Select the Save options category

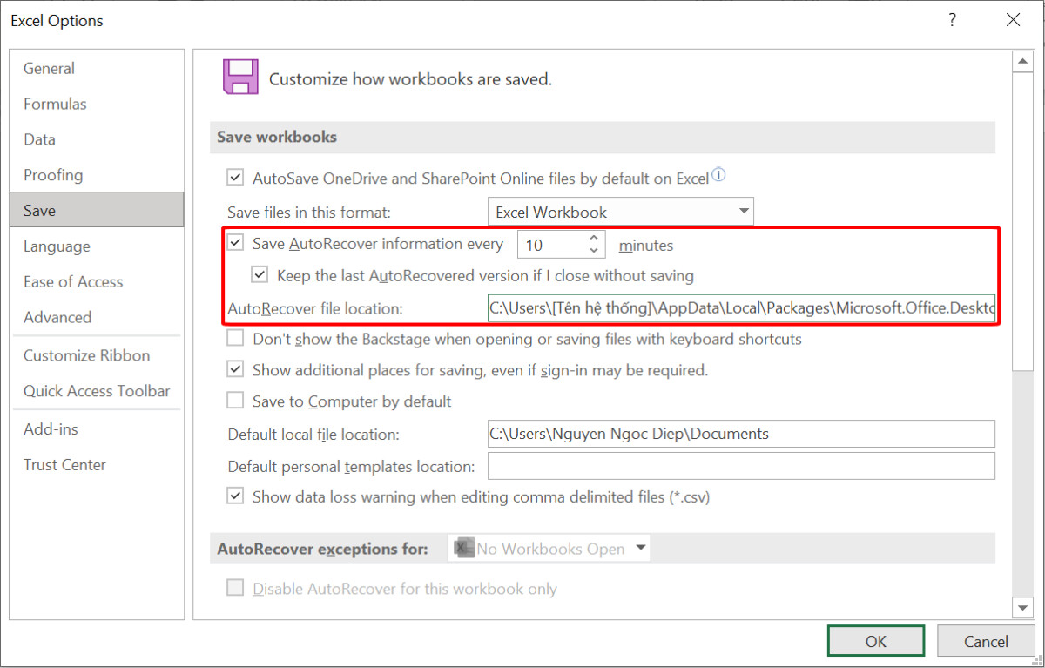click(97, 210)
